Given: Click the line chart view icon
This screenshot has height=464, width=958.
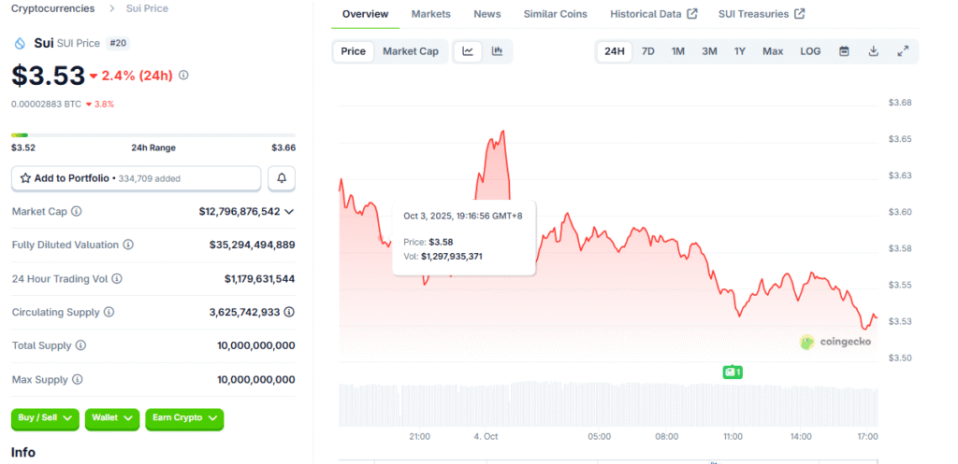Looking at the screenshot, I should click(468, 51).
